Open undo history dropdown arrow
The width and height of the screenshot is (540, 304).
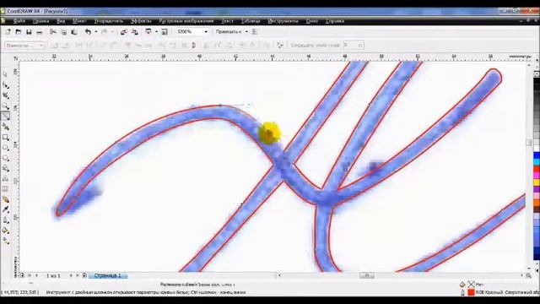pyautogui.click(x=95, y=32)
